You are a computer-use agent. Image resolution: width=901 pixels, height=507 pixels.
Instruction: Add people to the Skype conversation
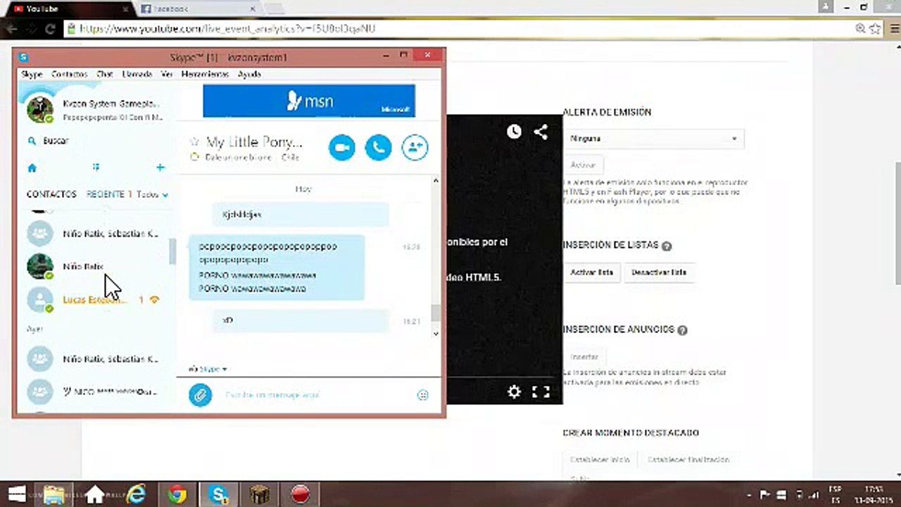(x=415, y=146)
